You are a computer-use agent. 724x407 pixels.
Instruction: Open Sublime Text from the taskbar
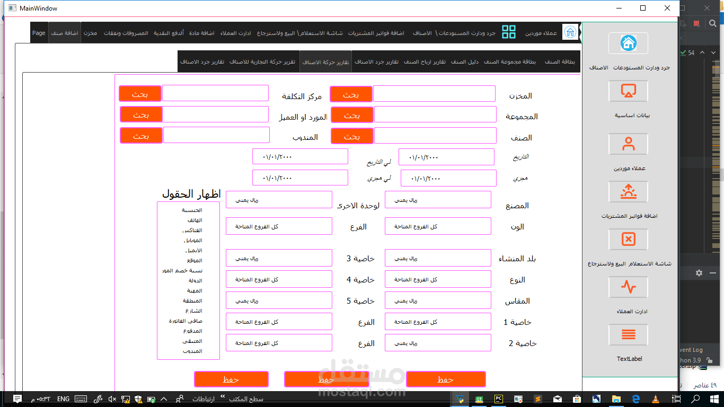coord(537,399)
